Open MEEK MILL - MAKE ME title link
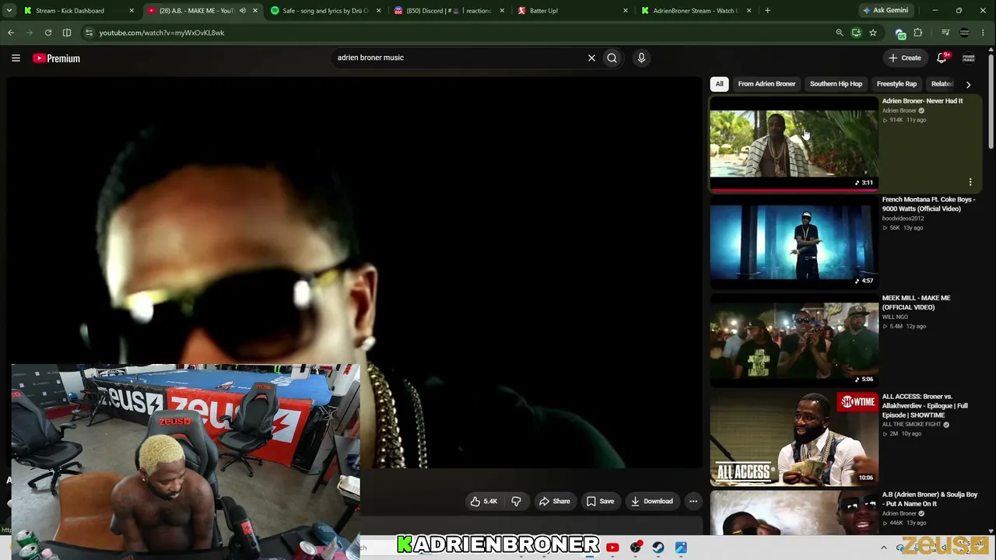Image resolution: width=996 pixels, height=560 pixels. (916, 303)
